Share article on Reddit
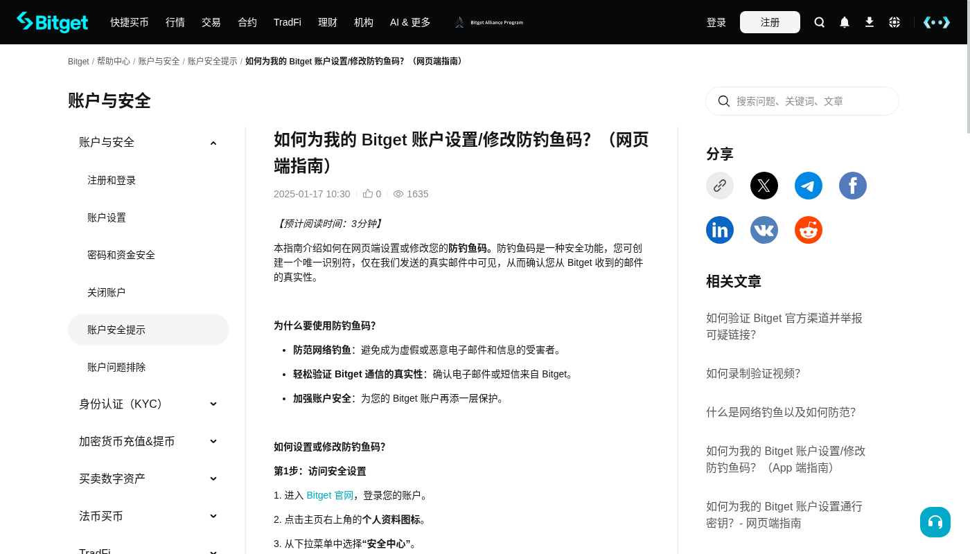This screenshot has width=970, height=554. (809, 230)
